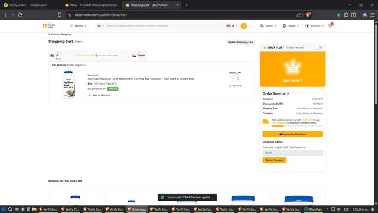Click the Ubuy Plus orange banner
The width and height of the screenshot is (378, 213).
[293, 69]
